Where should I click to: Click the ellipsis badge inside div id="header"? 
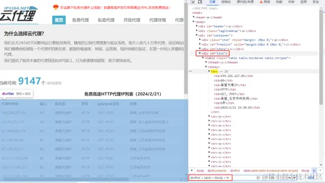[230, 26]
